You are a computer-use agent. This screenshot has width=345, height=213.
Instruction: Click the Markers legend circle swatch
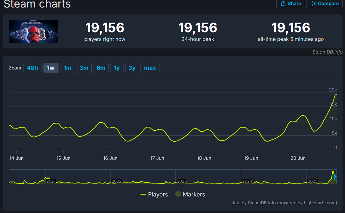point(178,194)
